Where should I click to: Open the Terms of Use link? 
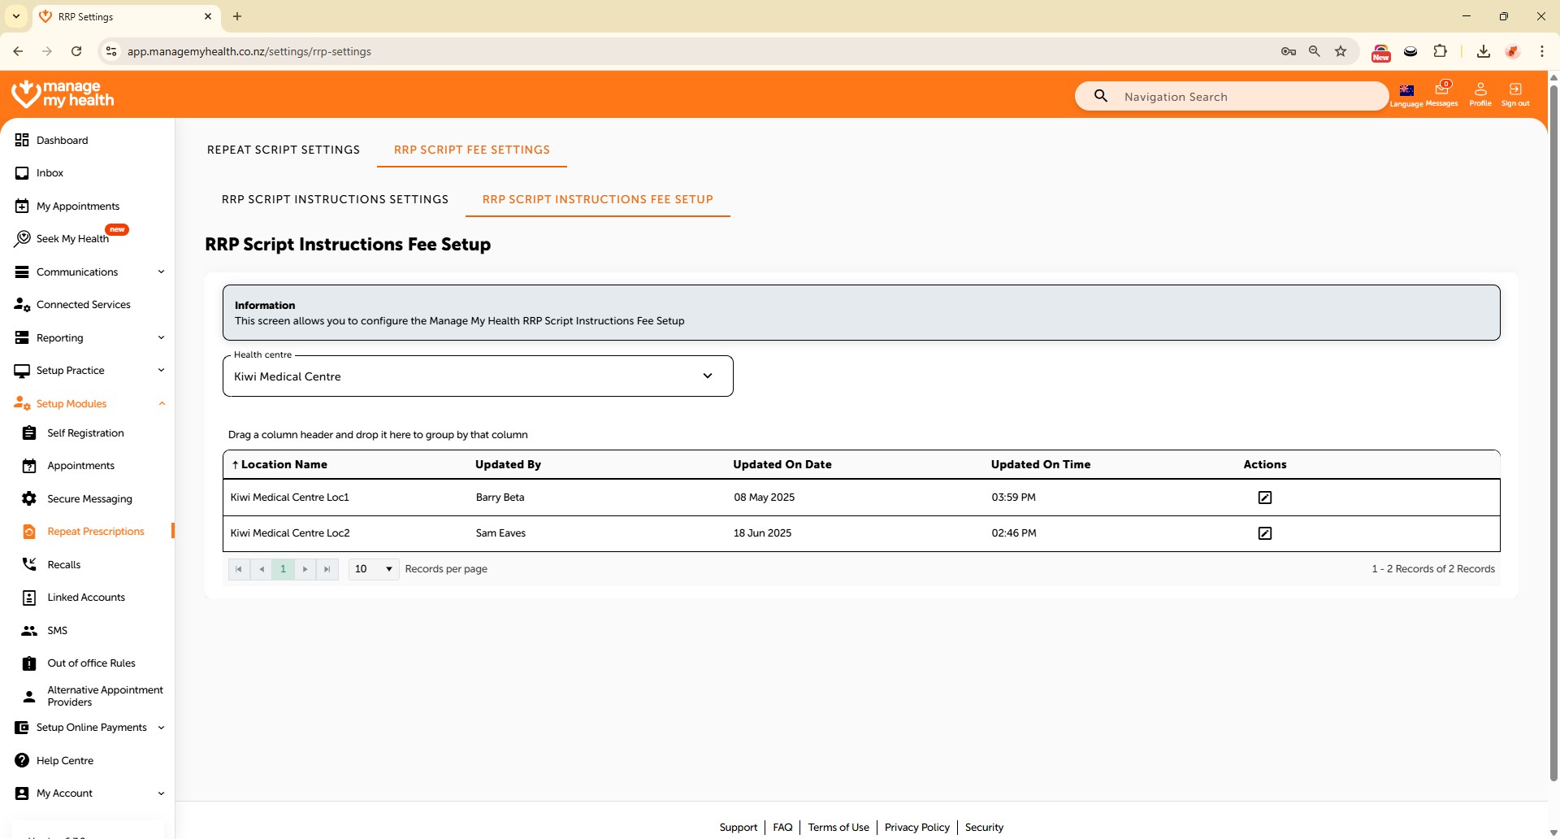[838, 828]
